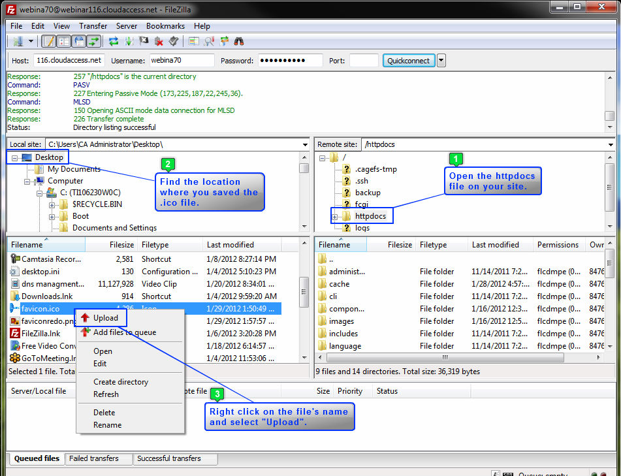The height and width of the screenshot is (476, 621).
Task: Open the Server menu
Action: 126,26
